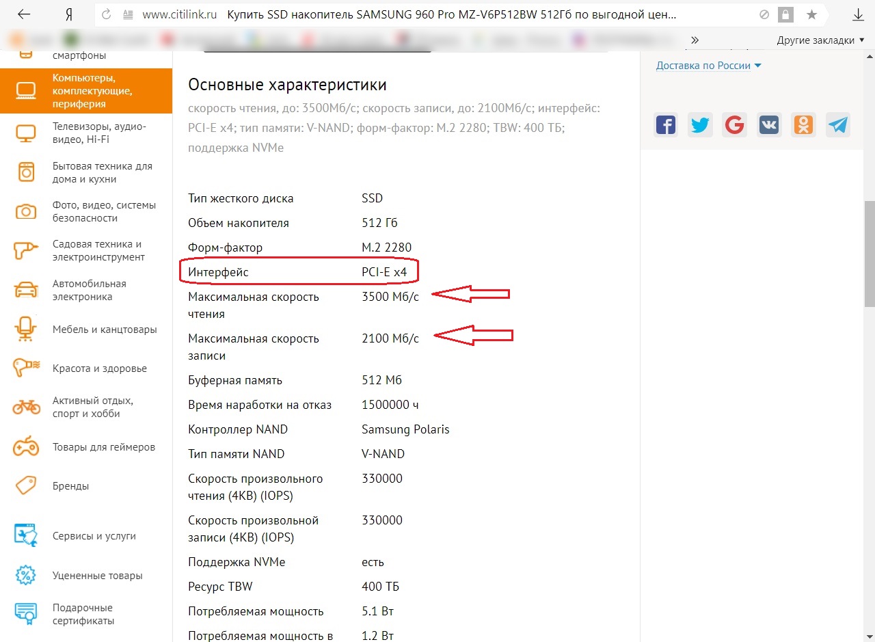
Task: Click the page's vertical scrollbar thumb
Action: pos(870,254)
